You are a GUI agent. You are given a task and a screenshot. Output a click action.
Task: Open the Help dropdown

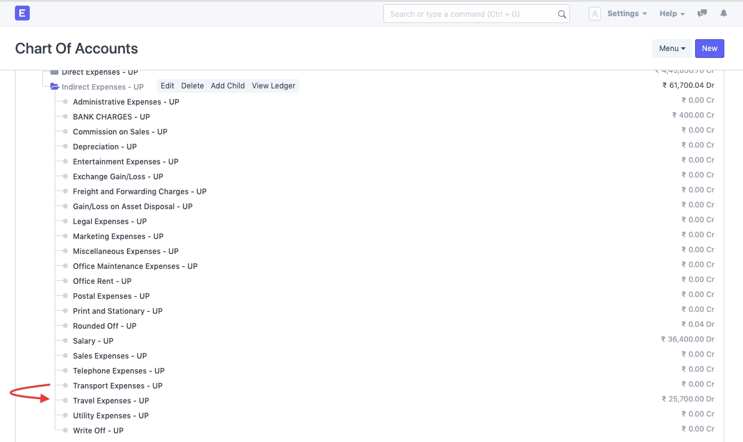pos(672,14)
